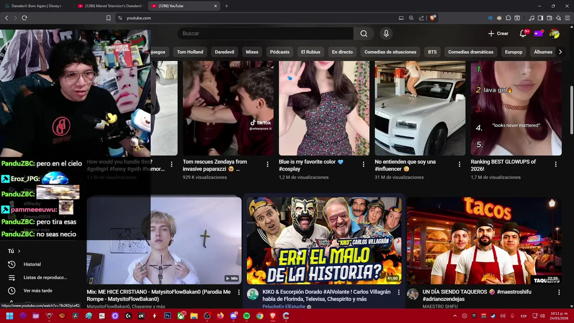Toggle the browser sidebar panel icon

point(540,18)
